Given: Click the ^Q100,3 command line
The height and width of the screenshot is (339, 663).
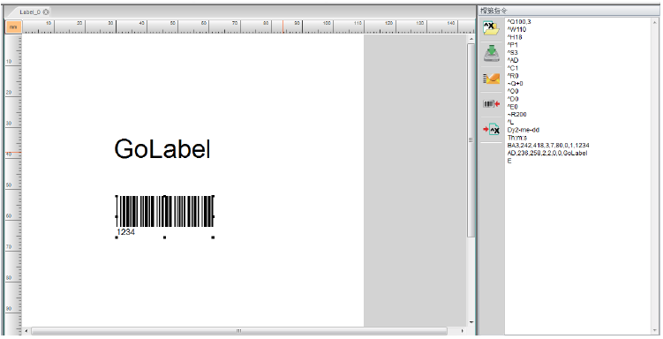Looking at the screenshot, I should pos(519,21).
